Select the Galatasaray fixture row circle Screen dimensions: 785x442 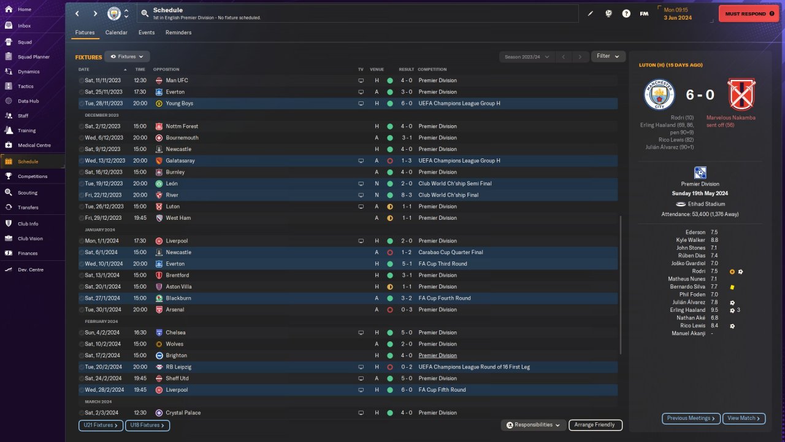click(x=82, y=161)
